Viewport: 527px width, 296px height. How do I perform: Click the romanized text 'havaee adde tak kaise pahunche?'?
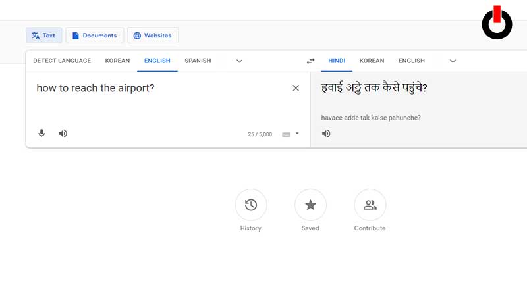coord(371,118)
